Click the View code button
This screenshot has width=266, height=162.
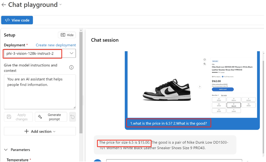coord(17,20)
